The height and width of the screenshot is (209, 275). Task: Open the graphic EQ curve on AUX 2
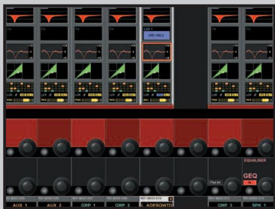[x=54, y=52]
